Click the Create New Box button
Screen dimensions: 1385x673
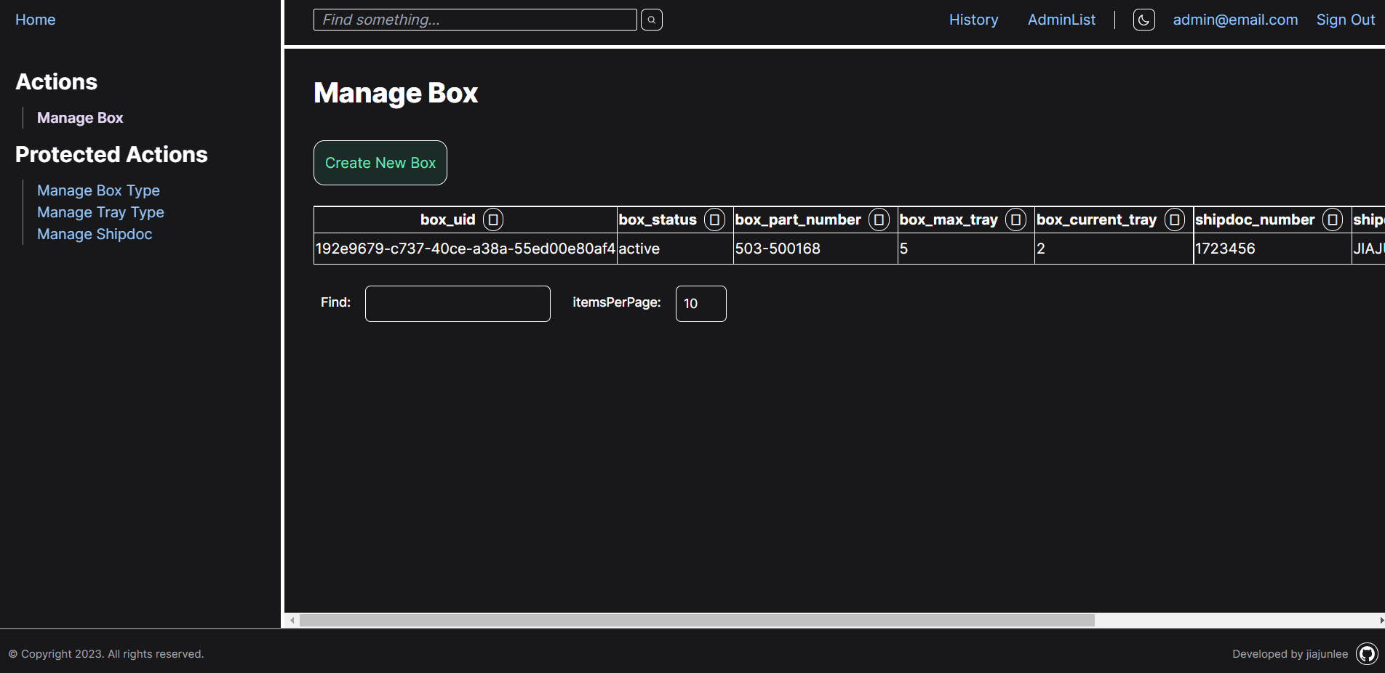coord(380,162)
